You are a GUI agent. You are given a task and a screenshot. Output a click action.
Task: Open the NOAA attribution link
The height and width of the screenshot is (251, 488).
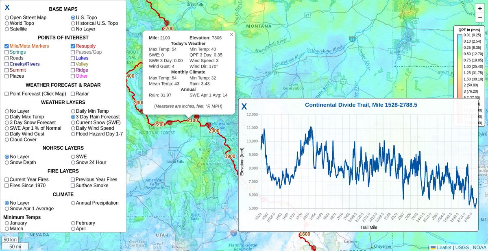pyautogui.click(x=479, y=247)
